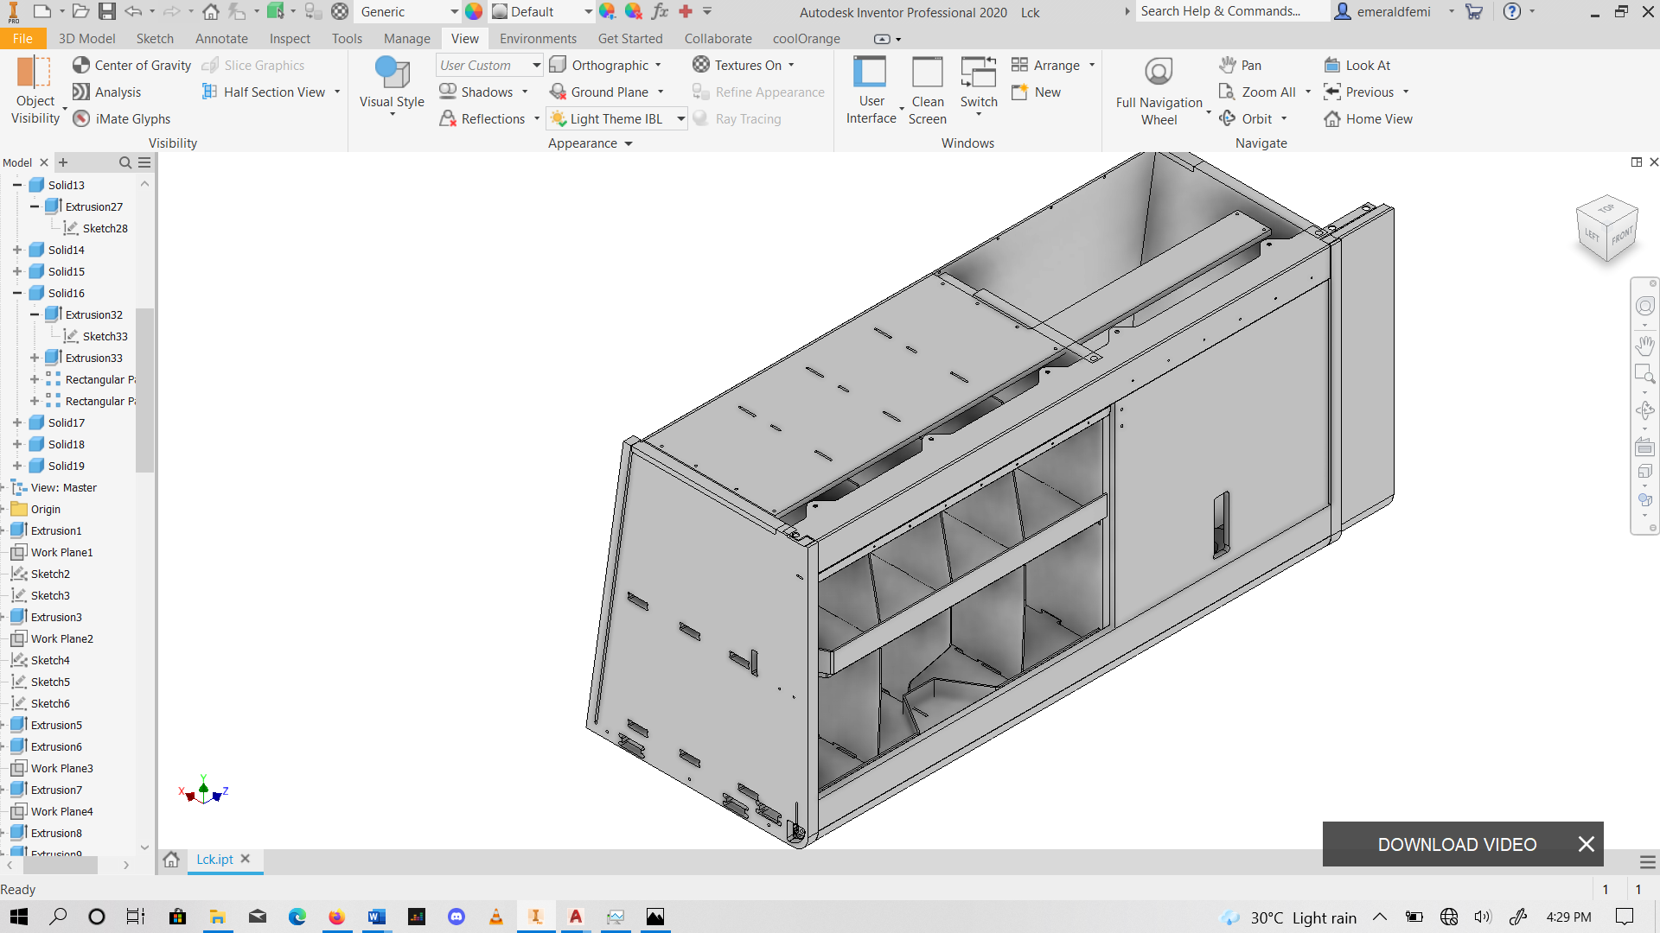This screenshot has height=933, width=1660.
Task: Open the Full Navigation Wheel tool
Action: 1159,73
